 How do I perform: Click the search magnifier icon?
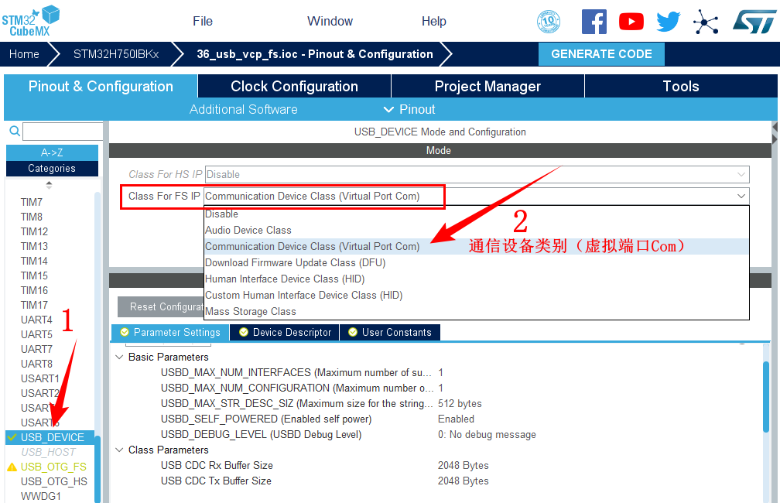(14, 132)
